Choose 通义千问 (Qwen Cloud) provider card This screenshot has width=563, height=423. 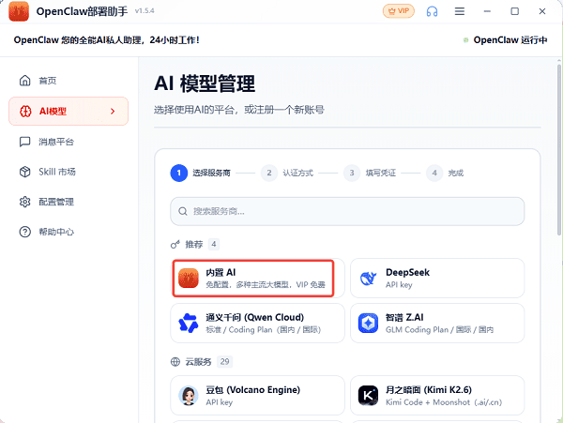point(257,323)
